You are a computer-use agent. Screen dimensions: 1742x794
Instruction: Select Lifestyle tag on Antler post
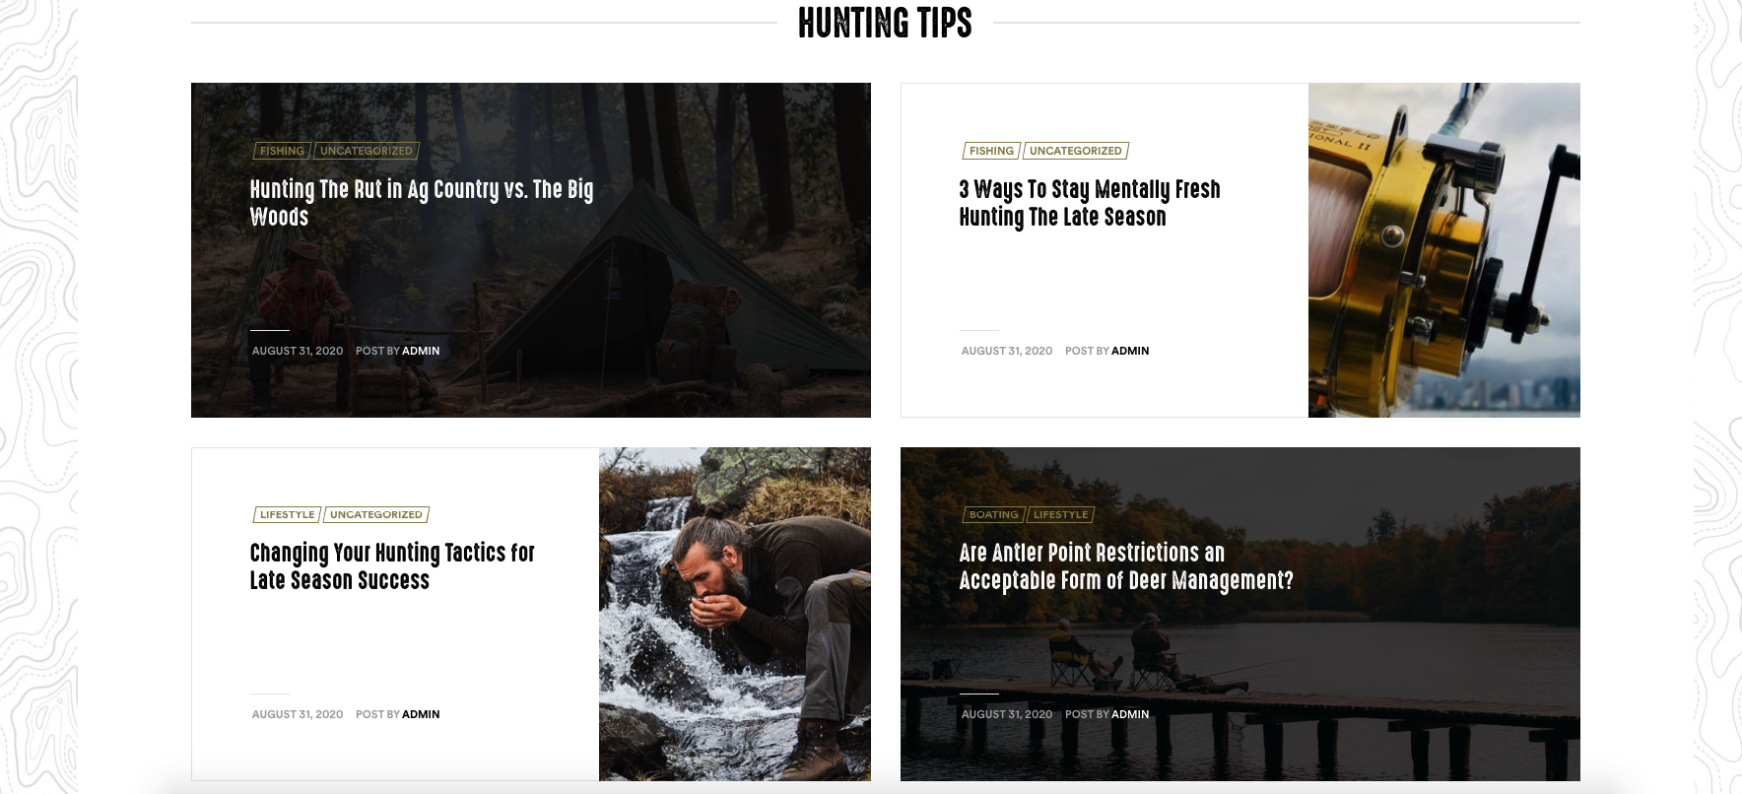point(1061,514)
